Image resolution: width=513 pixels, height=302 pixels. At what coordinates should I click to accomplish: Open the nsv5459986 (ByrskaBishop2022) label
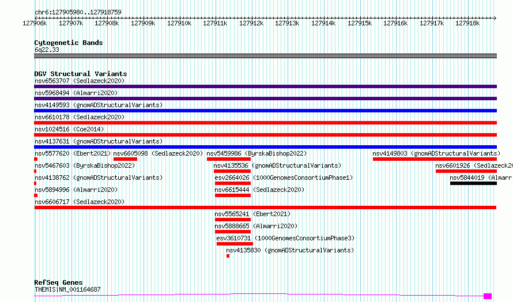tap(257, 153)
